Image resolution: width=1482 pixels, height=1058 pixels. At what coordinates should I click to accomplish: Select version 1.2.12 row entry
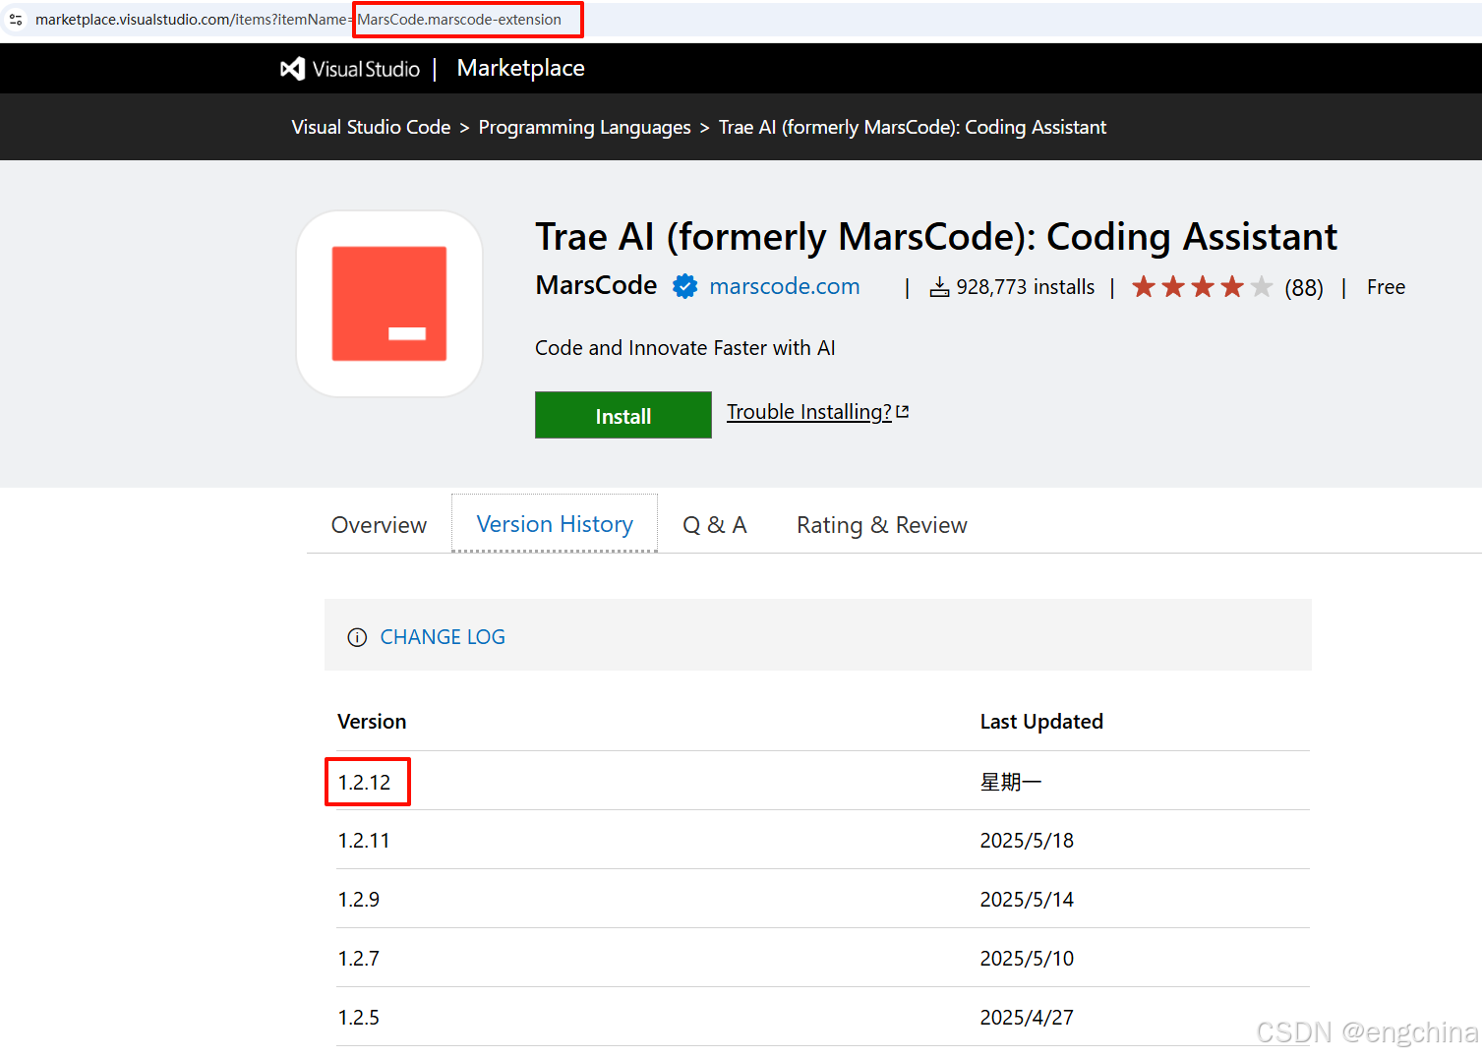click(x=365, y=783)
